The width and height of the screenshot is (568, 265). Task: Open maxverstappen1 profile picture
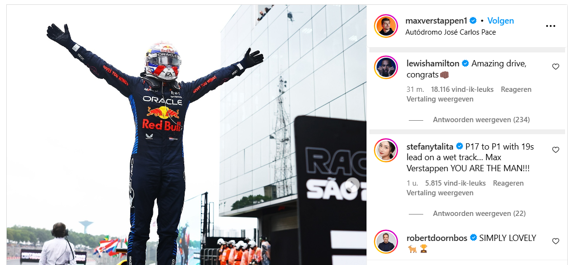pyautogui.click(x=386, y=26)
